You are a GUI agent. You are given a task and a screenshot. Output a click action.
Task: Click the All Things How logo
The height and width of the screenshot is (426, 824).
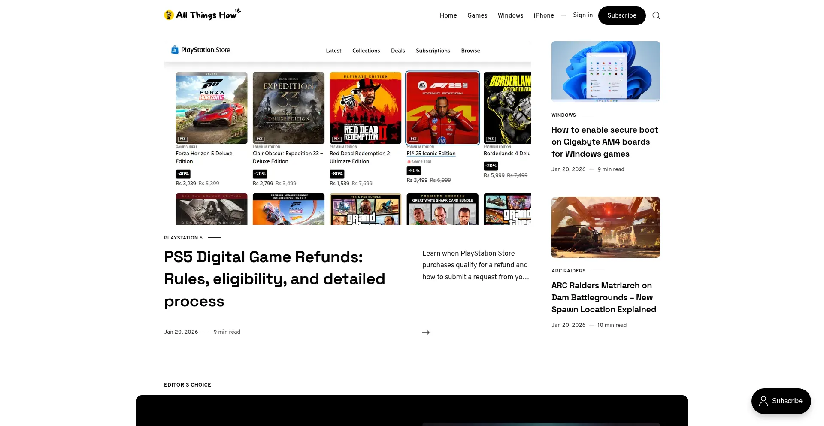pos(202,15)
